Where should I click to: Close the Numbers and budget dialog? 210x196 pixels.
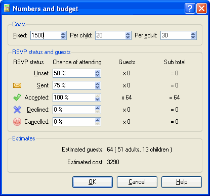(201, 8)
